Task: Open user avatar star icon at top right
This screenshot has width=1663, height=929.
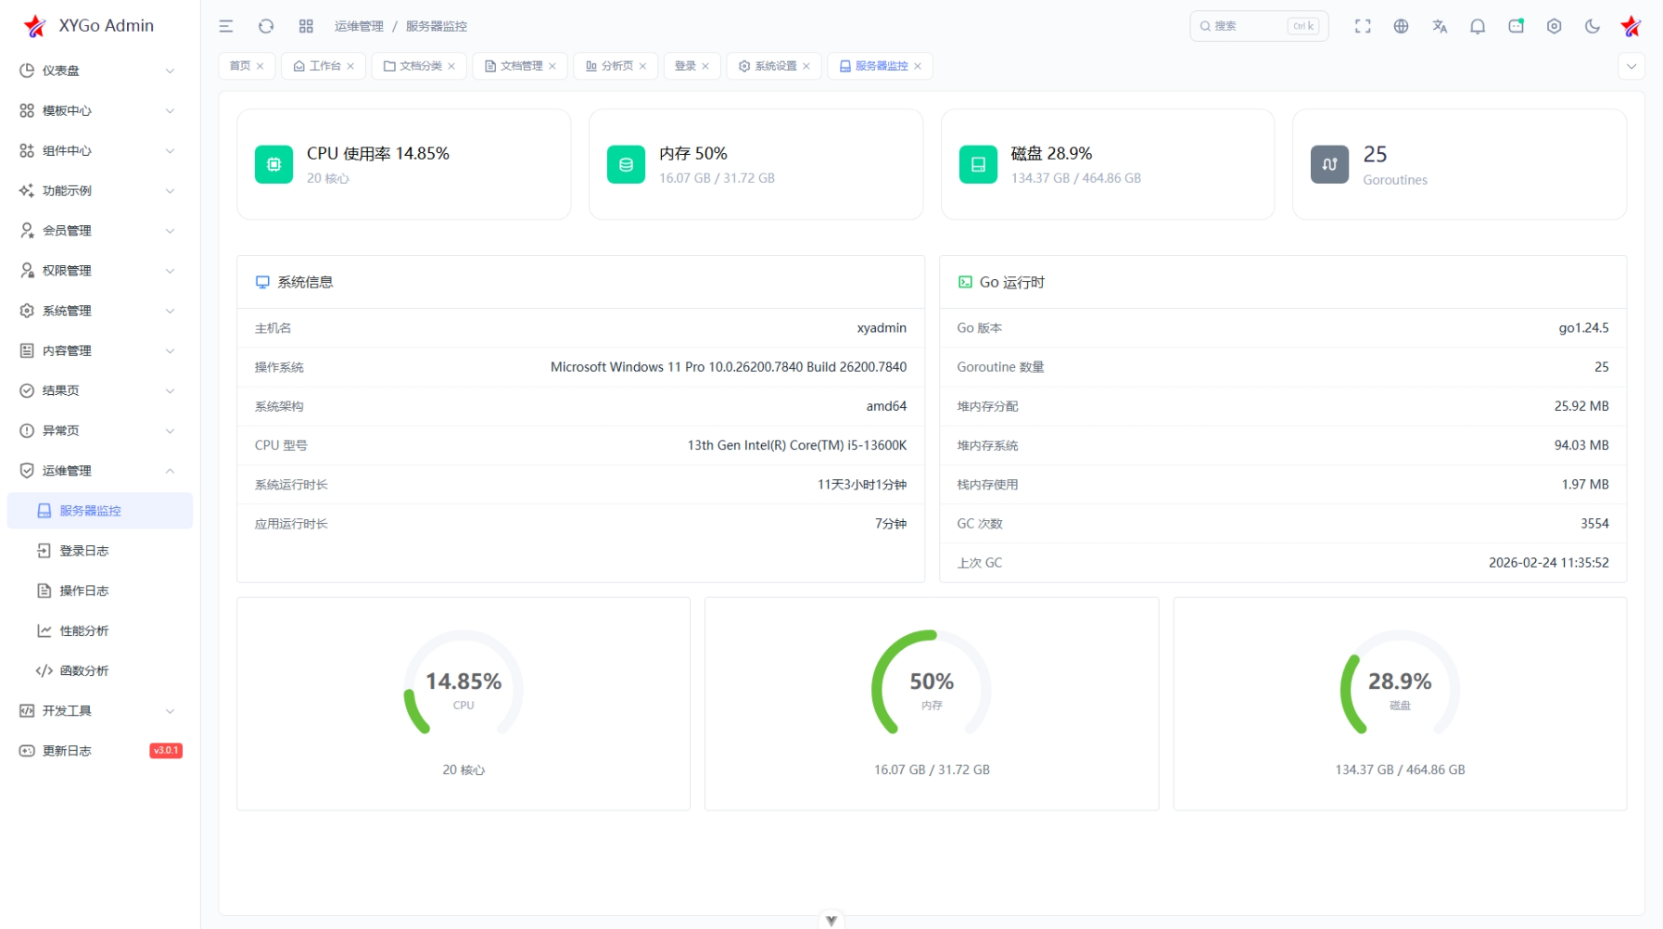Action: 1631,26
